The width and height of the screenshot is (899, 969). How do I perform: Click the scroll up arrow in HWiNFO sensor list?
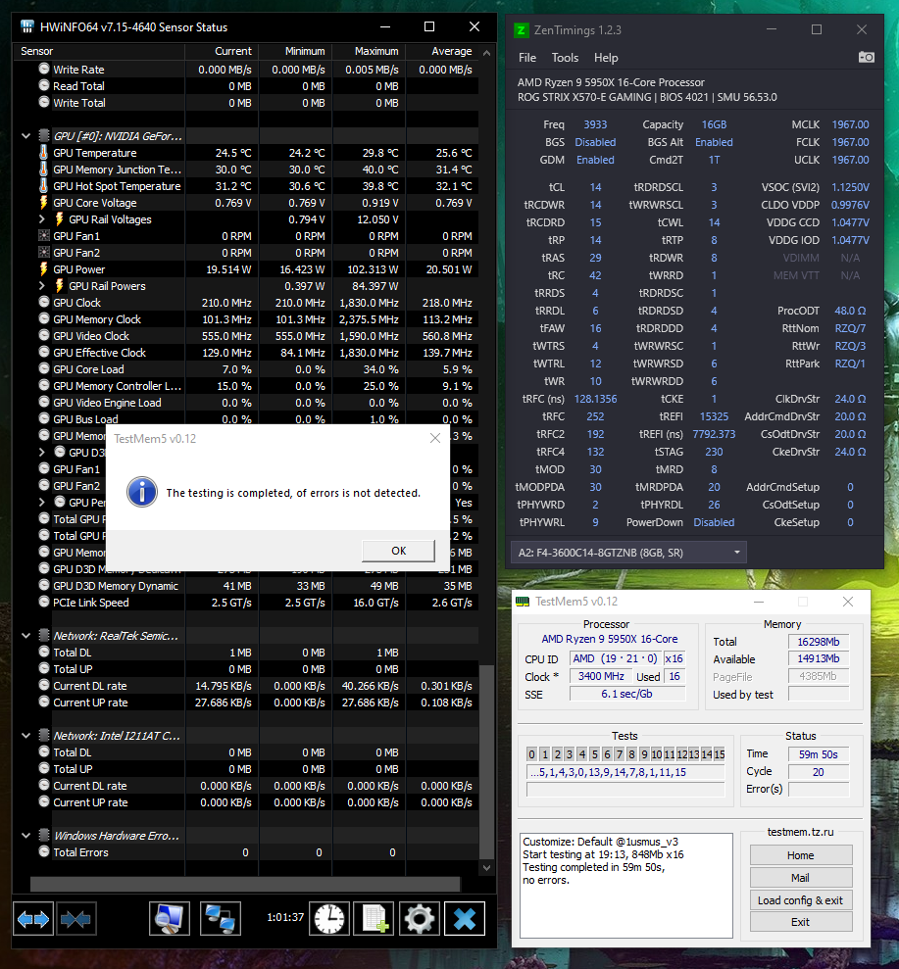487,53
